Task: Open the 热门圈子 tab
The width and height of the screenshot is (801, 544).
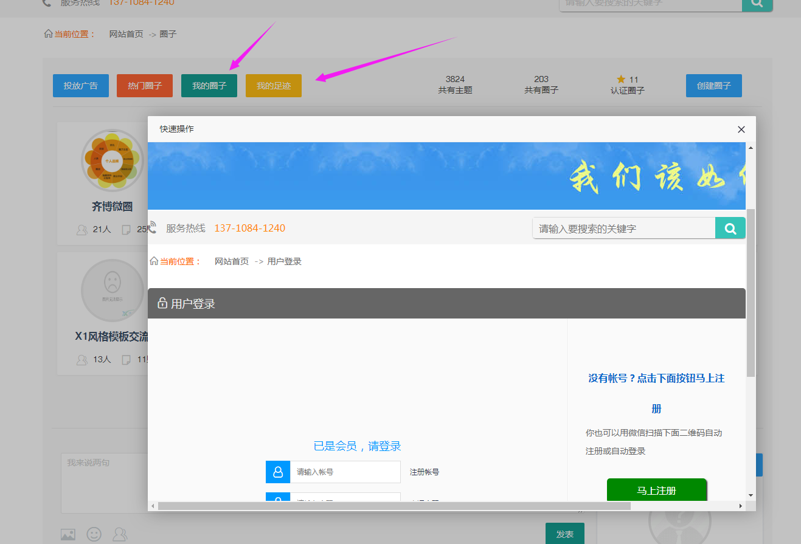Action: pyautogui.click(x=145, y=86)
